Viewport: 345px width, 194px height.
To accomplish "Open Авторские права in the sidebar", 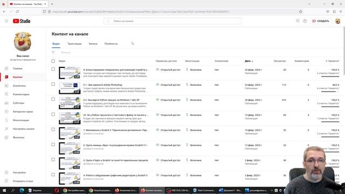I will [23, 112].
